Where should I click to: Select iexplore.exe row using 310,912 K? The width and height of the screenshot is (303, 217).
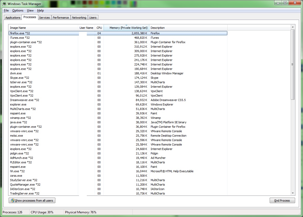pos(118,47)
